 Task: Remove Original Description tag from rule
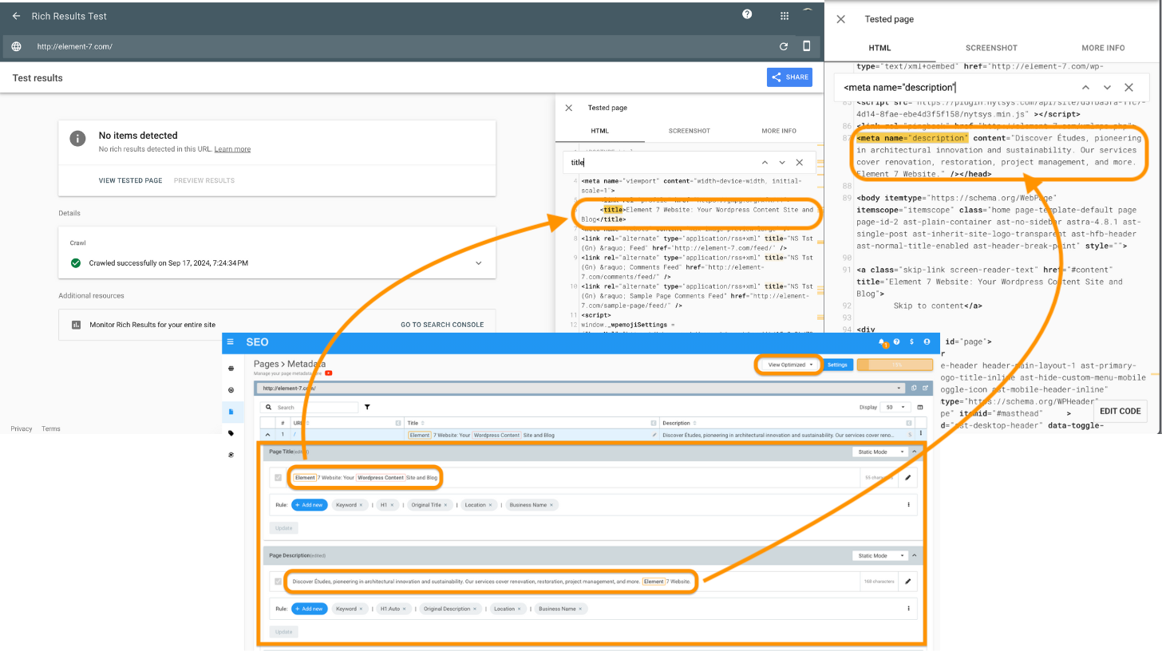click(476, 609)
